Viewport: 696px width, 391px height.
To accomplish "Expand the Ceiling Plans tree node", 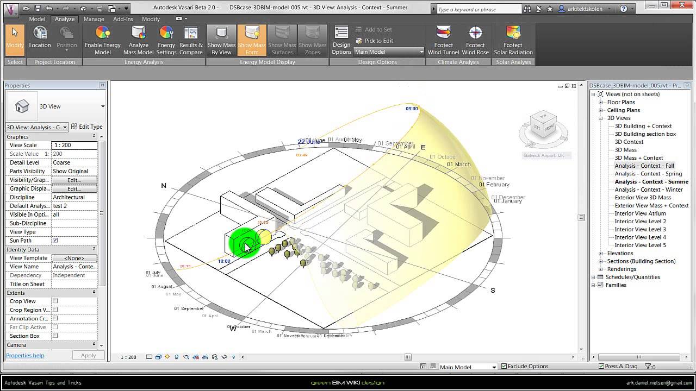I will [x=601, y=110].
